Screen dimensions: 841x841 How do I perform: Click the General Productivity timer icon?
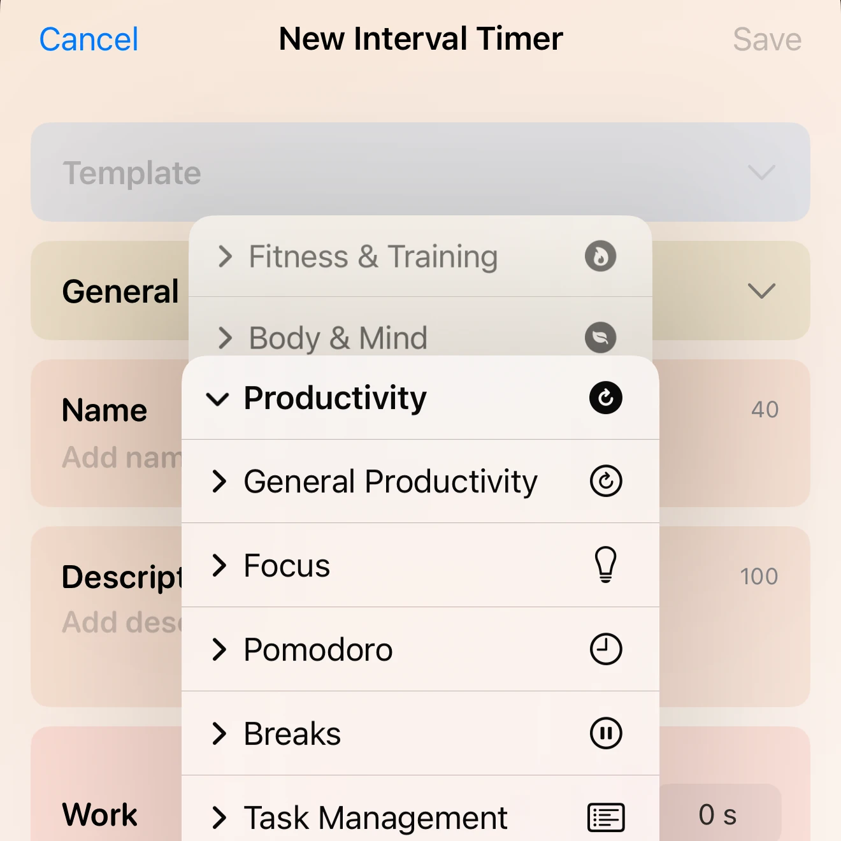tap(606, 481)
